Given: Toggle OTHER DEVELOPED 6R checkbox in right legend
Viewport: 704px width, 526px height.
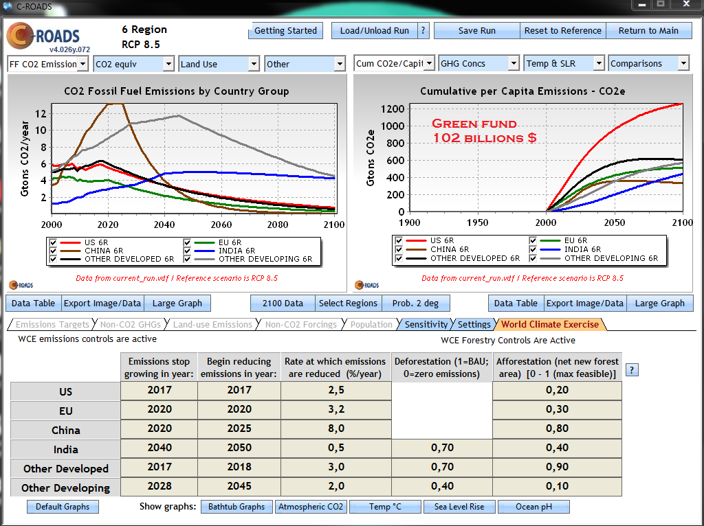Looking at the screenshot, I should click(x=399, y=258).
